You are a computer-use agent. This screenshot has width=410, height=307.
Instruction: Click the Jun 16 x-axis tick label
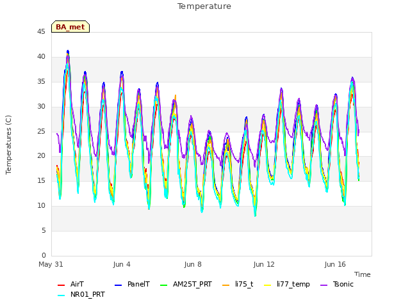[335, 264]
